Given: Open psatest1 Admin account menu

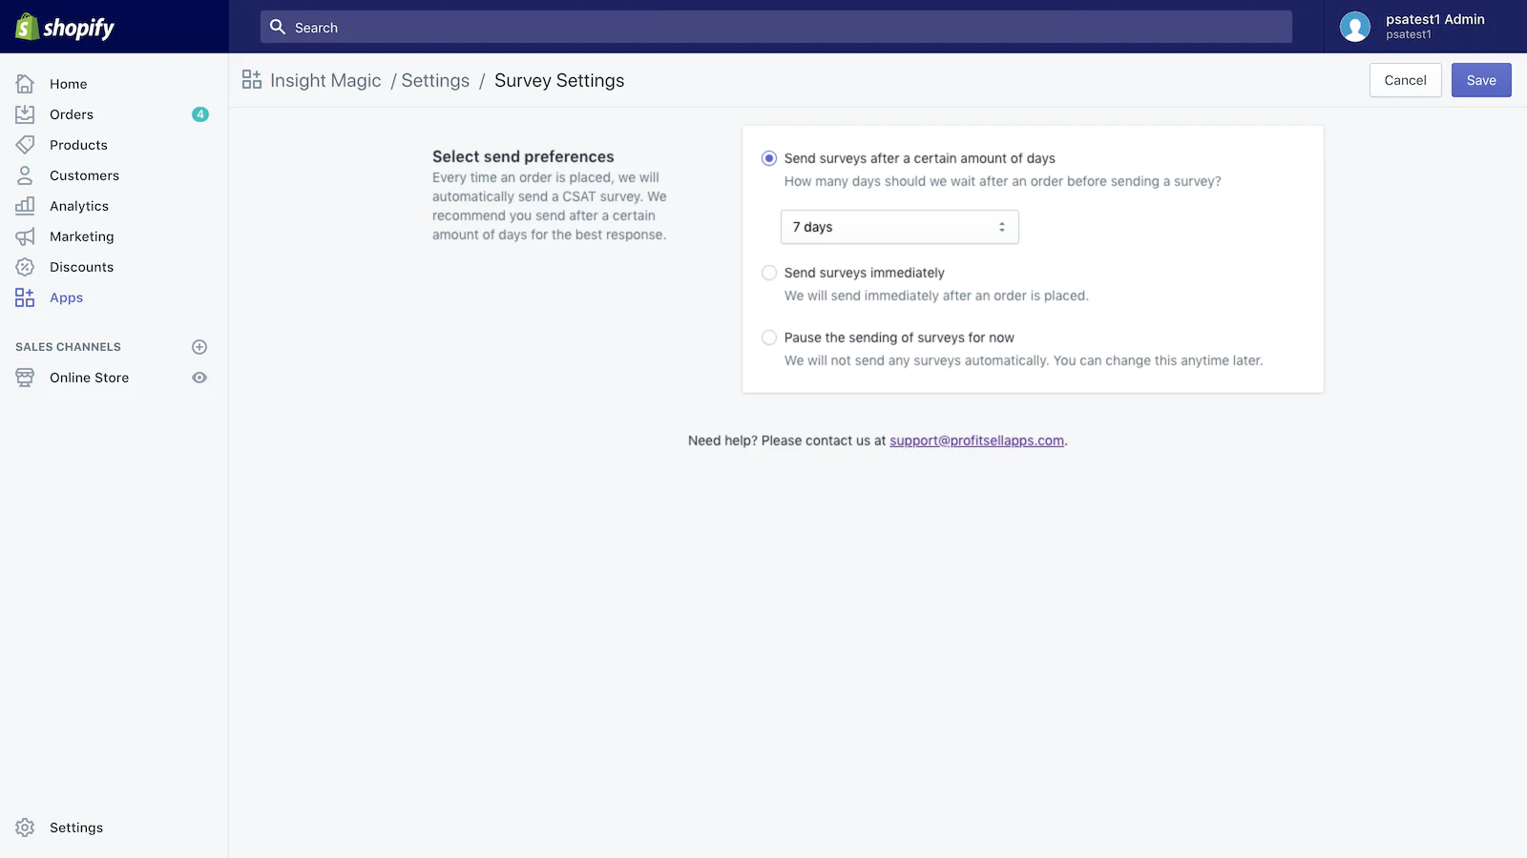Looking at the screenshot, I should pyautogui.click(x=1414, y=27).
